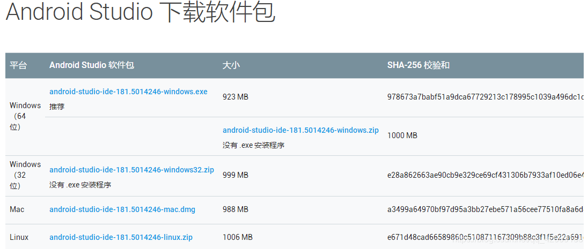The image size is (588, 249).
Task: Click the 999 MB size value
Action: coord(236,175)
